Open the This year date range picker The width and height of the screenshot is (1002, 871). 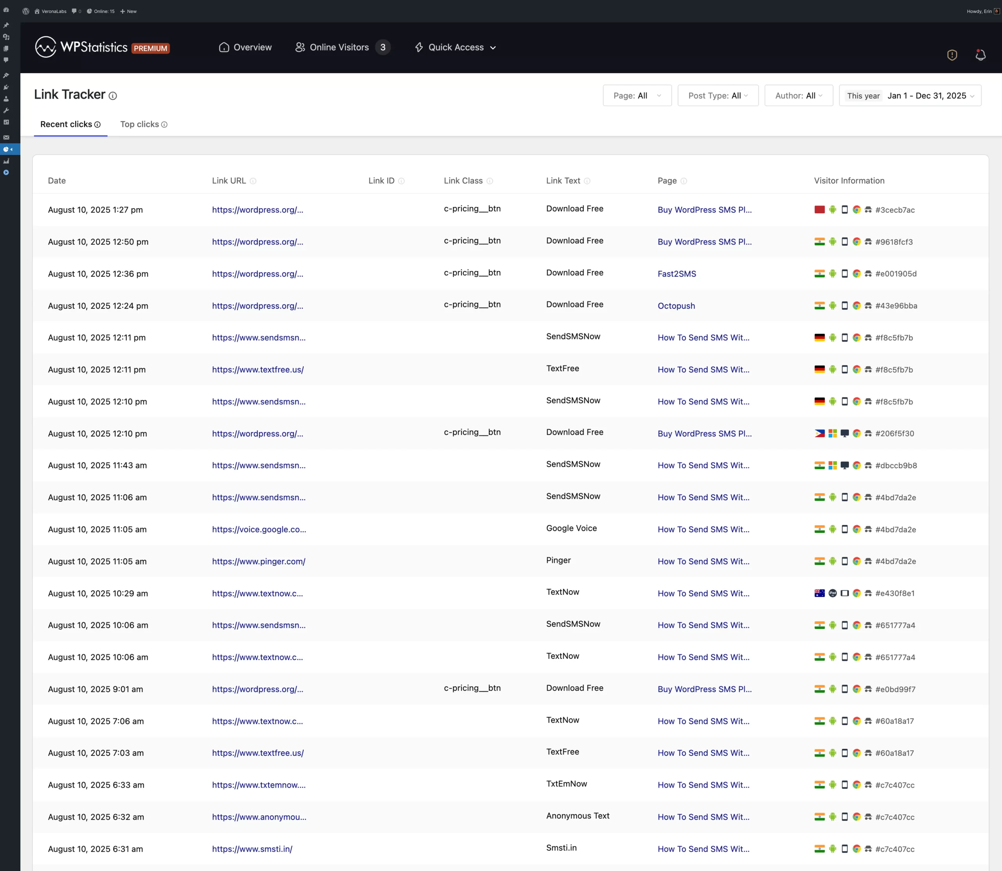pos(910,96)
